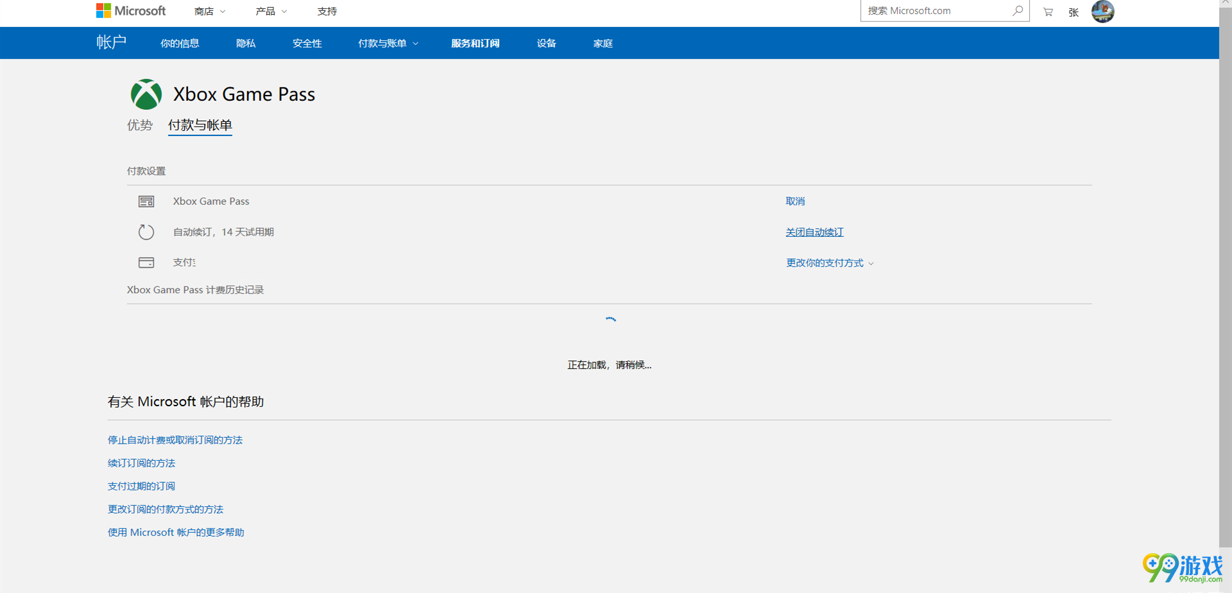The height and width of the screenshot is (593, 1232).
Task: Select the 付款与帐单 tab under Xbox Game Pass
Action: click(200, 125)
